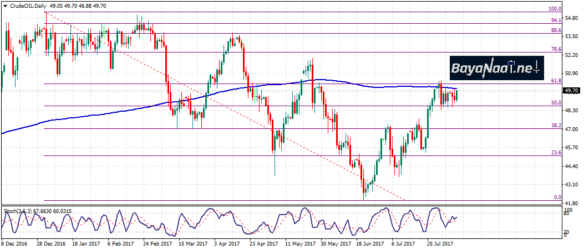
Task: Click the 0.0 Fibonacci level label
Action: pyautogui.click(x=557, y=197)
